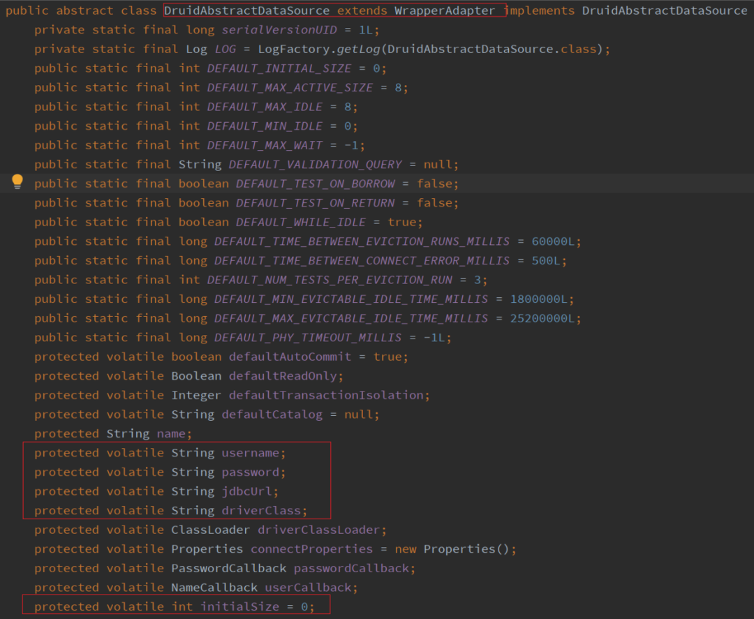Click DEFAULT_WHILE_IDLE constant
The height and width of the screenshot is (619, 754).
pyautogui.click(x=300, y=222)
